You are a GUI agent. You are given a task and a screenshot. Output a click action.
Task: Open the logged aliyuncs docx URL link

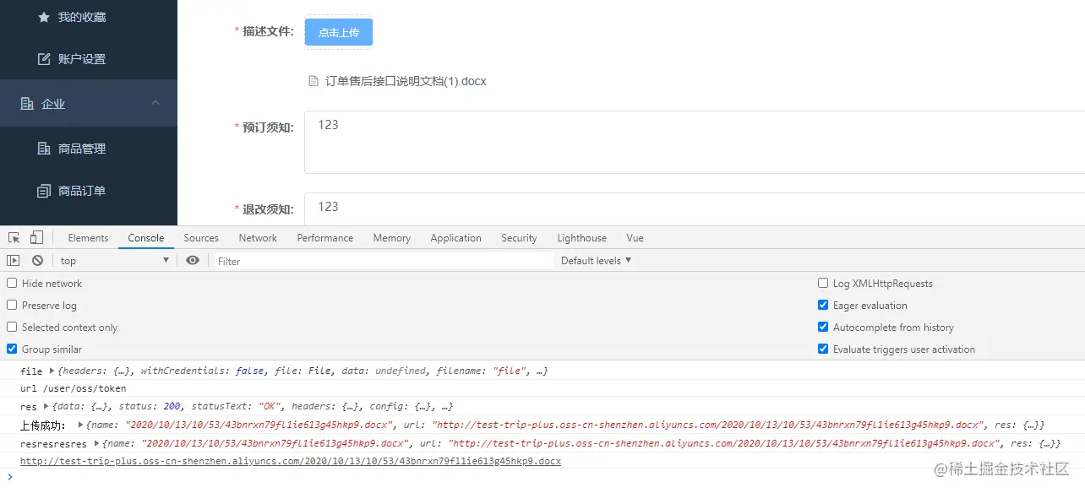290,461
